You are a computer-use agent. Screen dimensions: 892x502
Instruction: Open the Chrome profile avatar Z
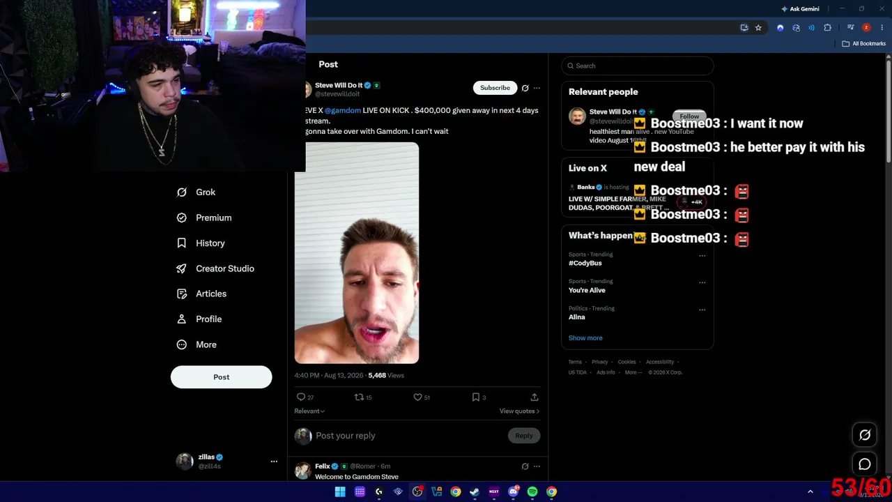pyautogui.click(x=866, y=28)
